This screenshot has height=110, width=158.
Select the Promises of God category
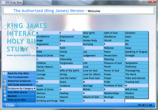point(114,86)
